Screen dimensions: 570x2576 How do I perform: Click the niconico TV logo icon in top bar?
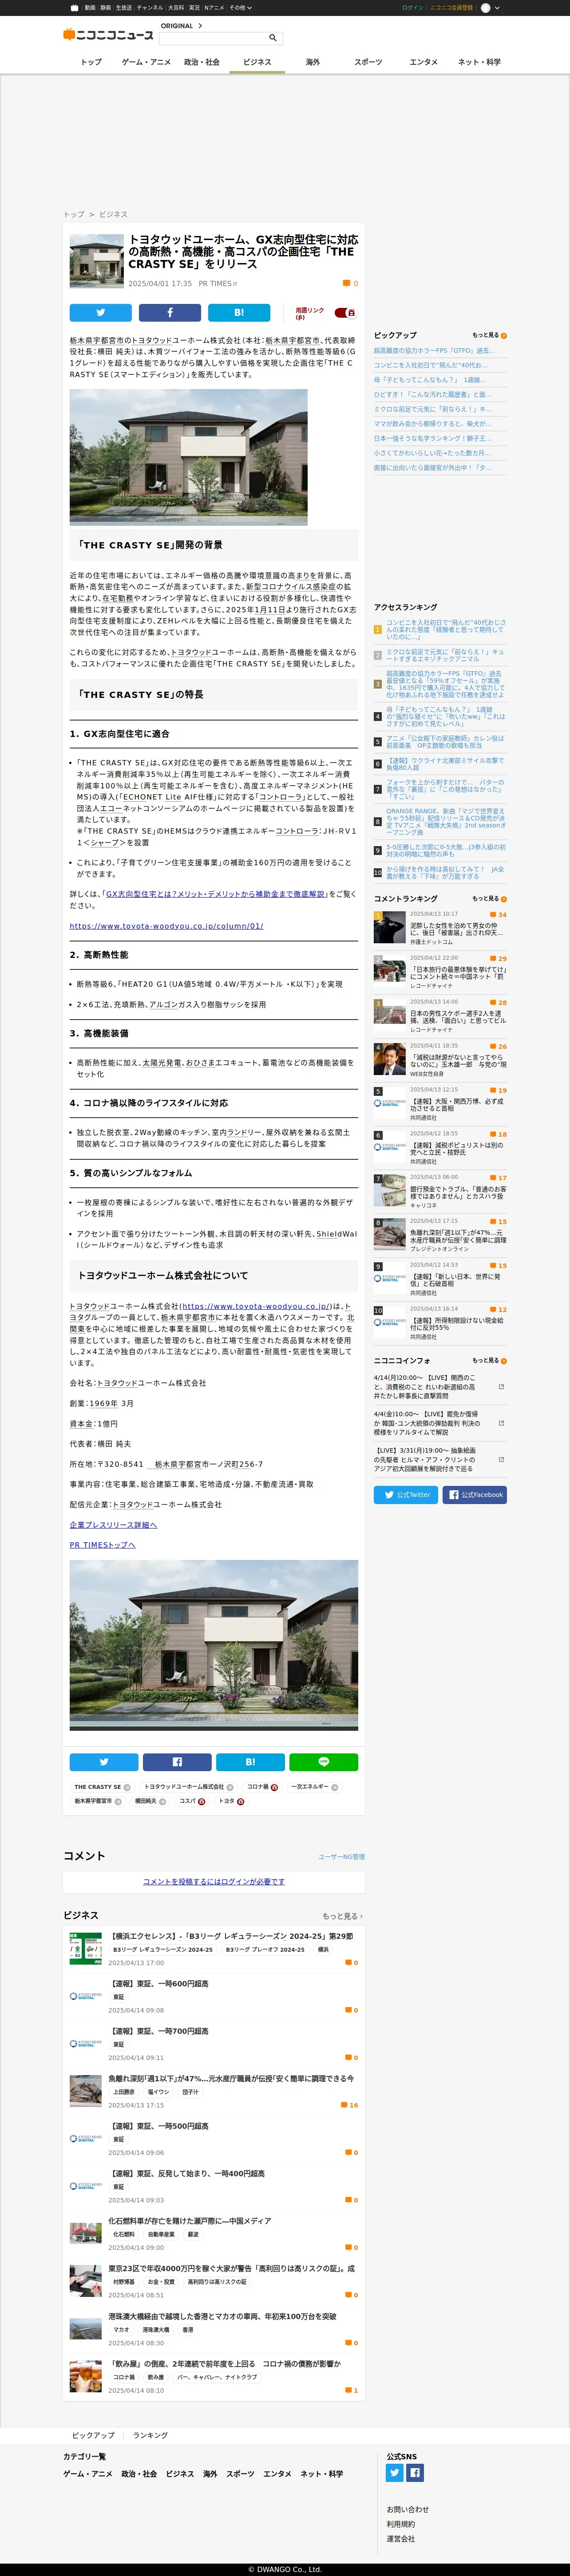[75, 7]
